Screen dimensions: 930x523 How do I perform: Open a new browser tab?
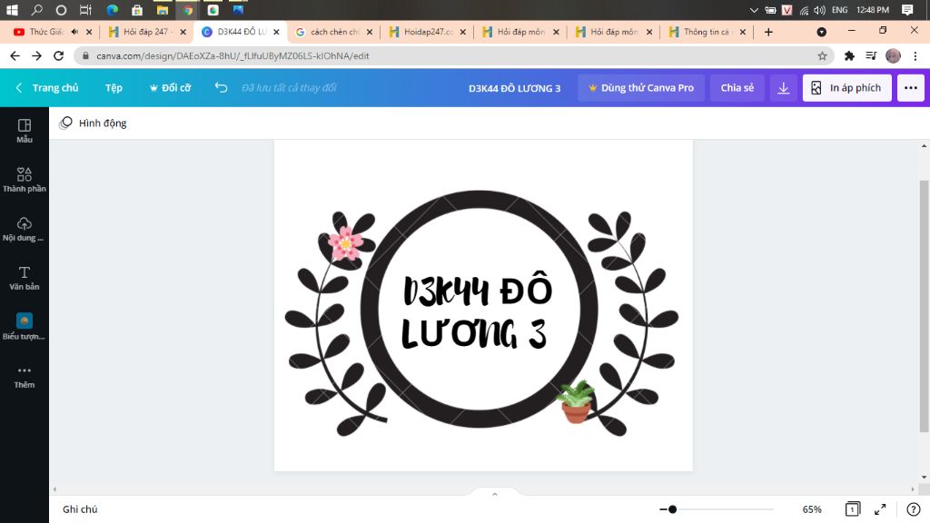pos(768,32)
